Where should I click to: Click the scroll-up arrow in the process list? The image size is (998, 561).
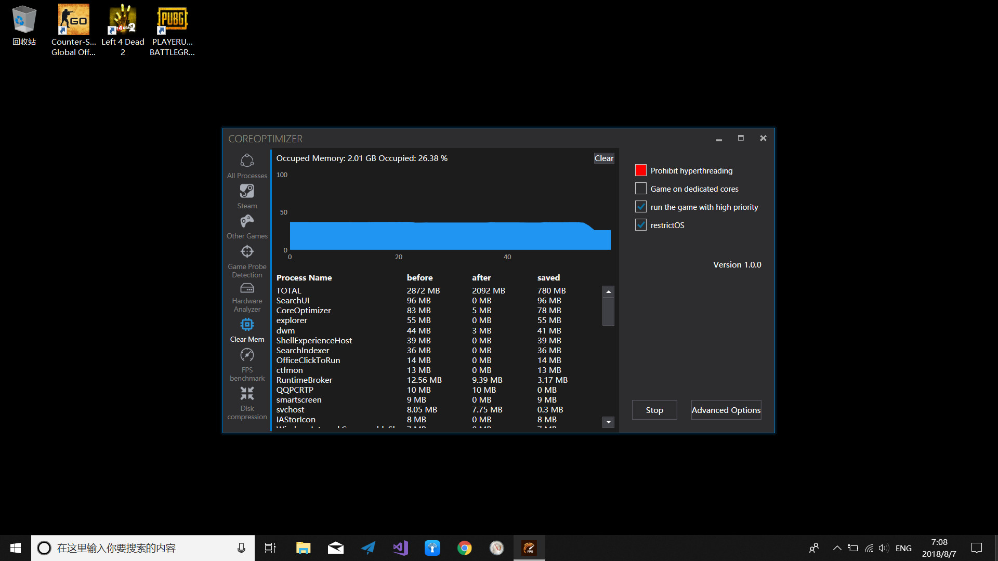608,291
